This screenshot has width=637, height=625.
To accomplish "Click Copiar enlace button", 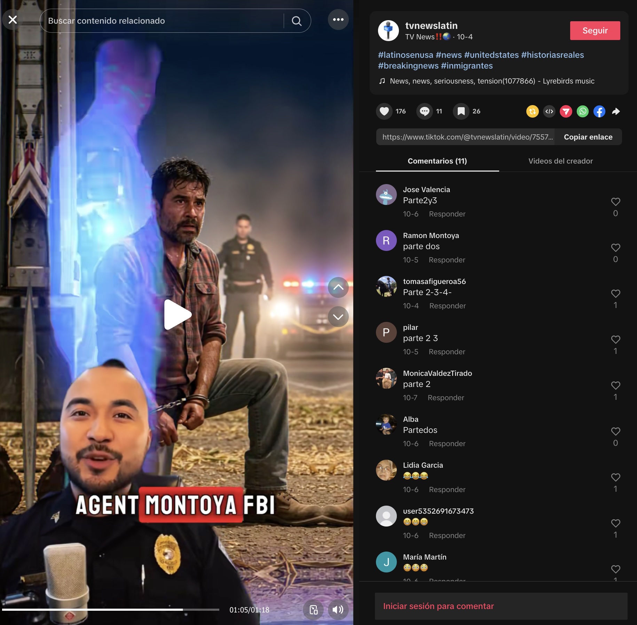I will click(x=588, y=137).
